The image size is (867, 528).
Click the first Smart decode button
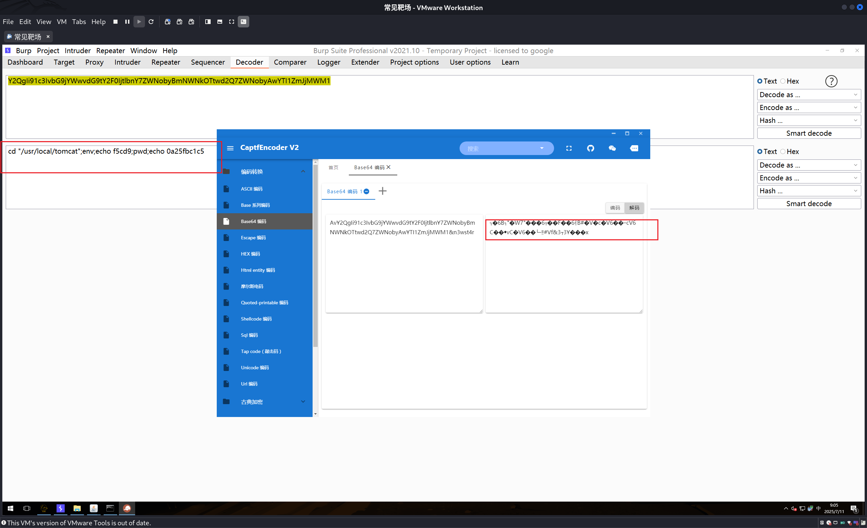pyautogui.click(x=809, y=133)
